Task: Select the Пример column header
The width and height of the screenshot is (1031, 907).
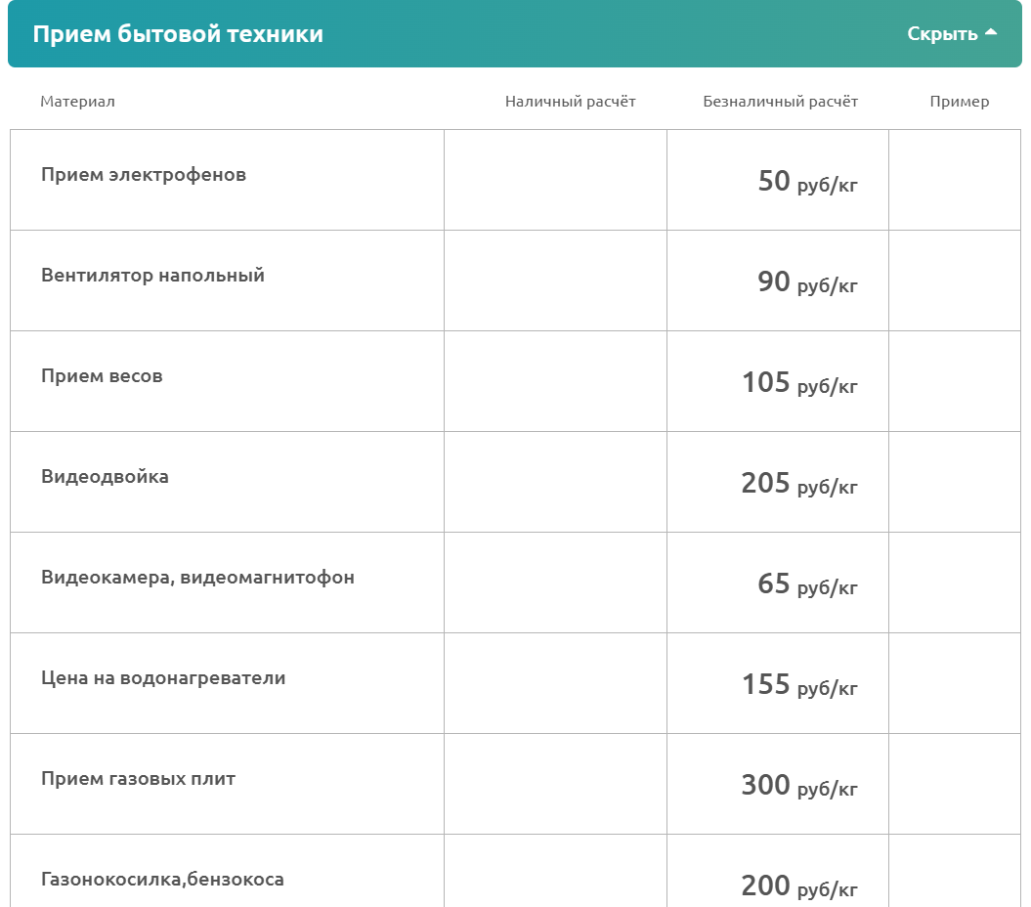Action: 960,102
